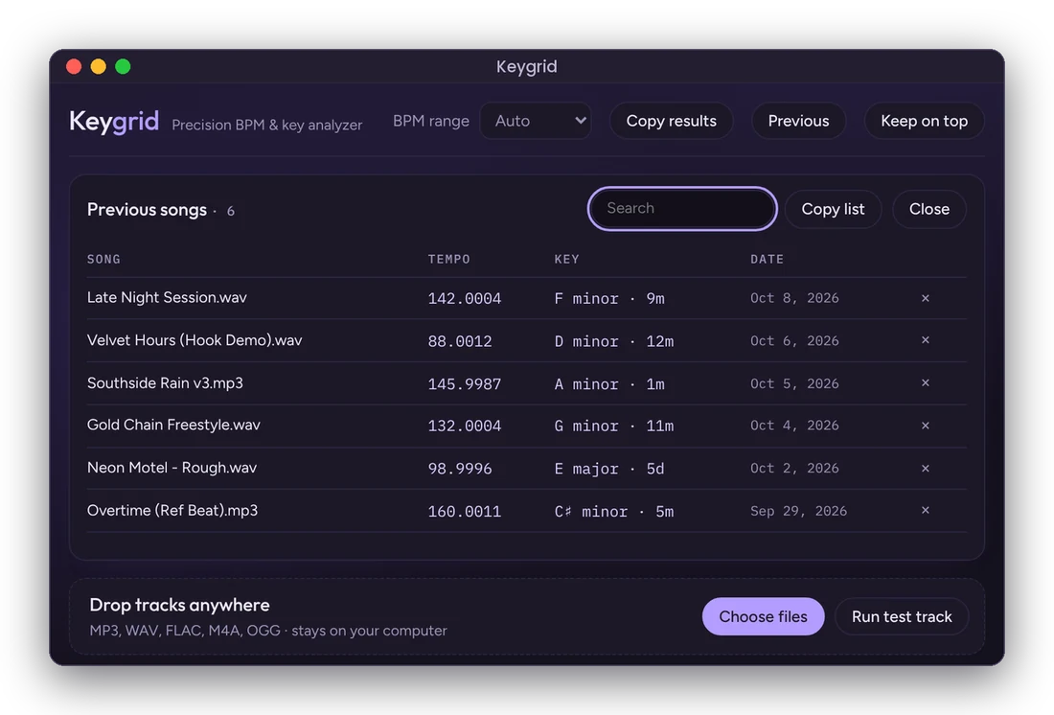Remove Southside Rain v3.mp3 row
1054x715 pixels.
pyautogui.click(x=925, y=382)
